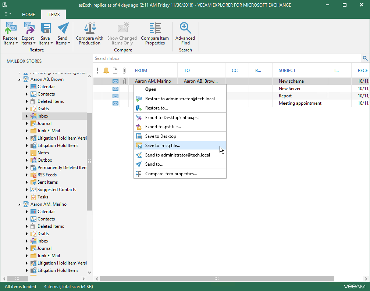Choose Save to .msg file... from context menu

tap(163, 145)
